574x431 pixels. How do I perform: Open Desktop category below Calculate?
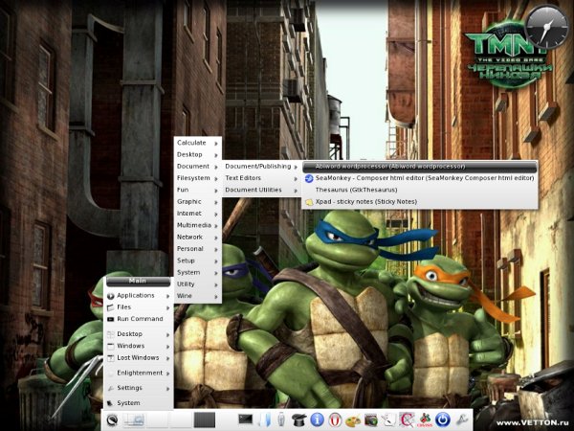198,154
